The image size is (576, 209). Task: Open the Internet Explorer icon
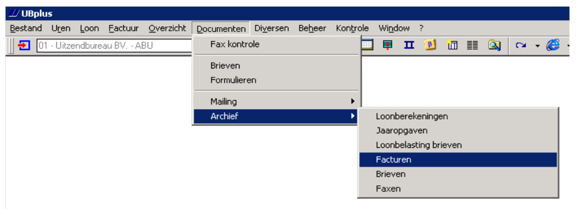[x=553, y=45]
